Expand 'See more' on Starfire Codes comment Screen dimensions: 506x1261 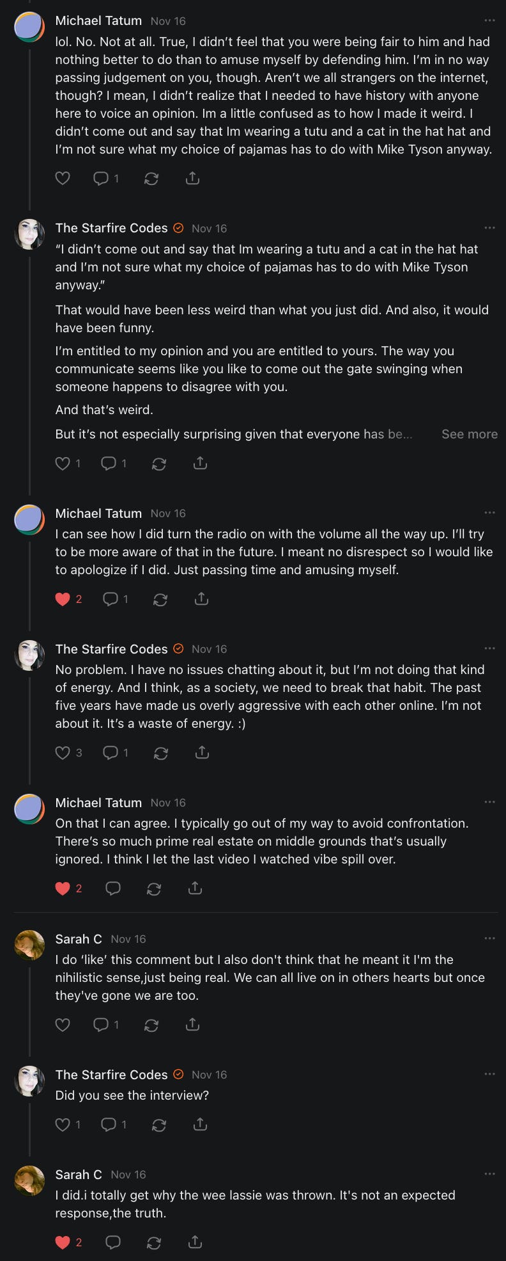click(469, 434)
